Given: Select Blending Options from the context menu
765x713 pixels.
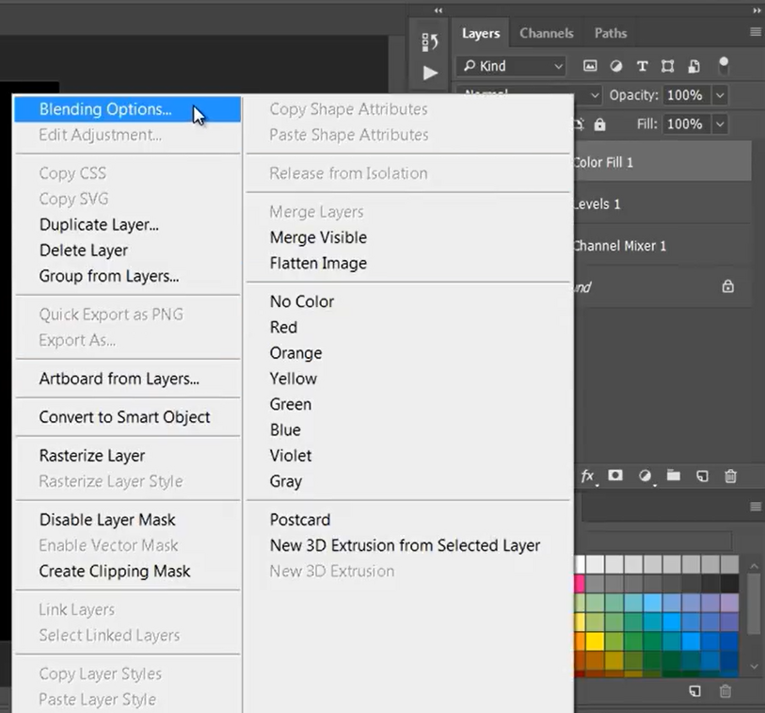Looking at the screenshot, I should click(x=104, y=109).
